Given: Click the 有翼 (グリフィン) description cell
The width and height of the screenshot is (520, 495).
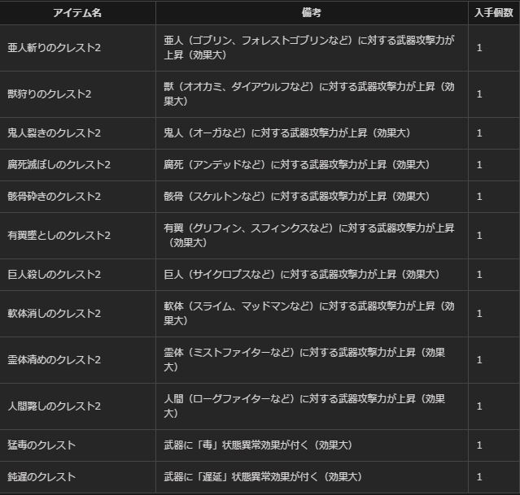Looking at the screenshot, I should tap(312, 236).
